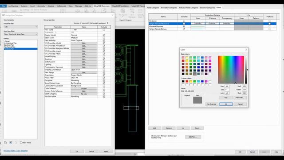Click the Transparency Override button in selected row
This screenshot has width=284, height=160.
coord(227,24)
